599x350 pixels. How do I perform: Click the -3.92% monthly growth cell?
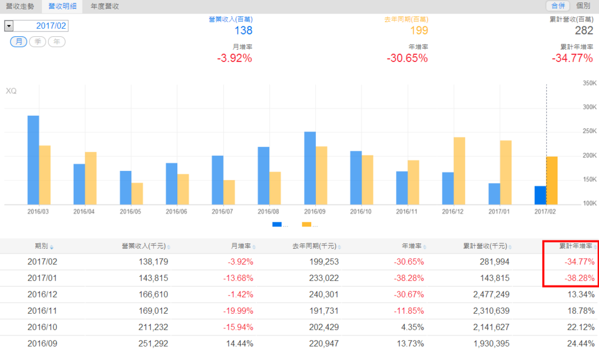(240, 262)
